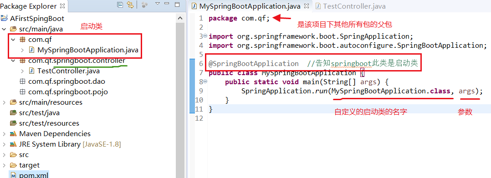Select the com.qf.springboot.controller package label
491x178 pixels.
[77, 61]
